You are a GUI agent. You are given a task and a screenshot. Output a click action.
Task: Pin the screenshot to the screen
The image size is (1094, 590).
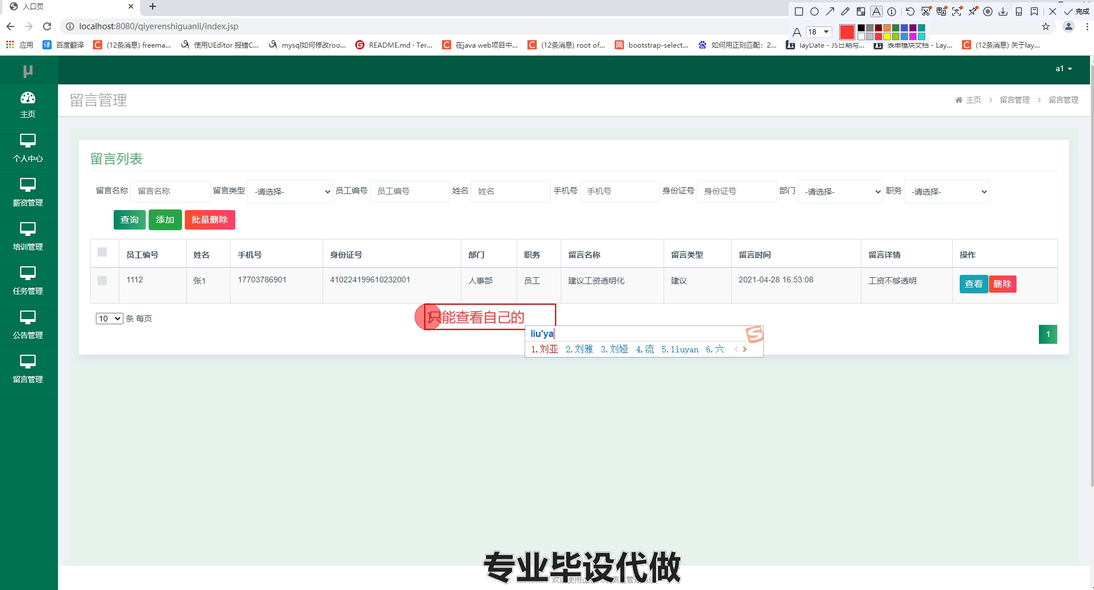pos(972,11)
